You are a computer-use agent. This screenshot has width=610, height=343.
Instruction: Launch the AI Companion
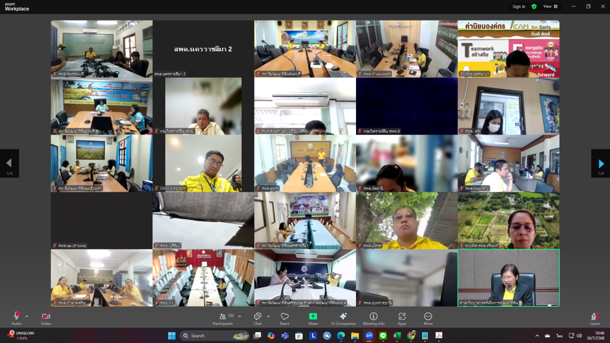[x=343, y=318]
